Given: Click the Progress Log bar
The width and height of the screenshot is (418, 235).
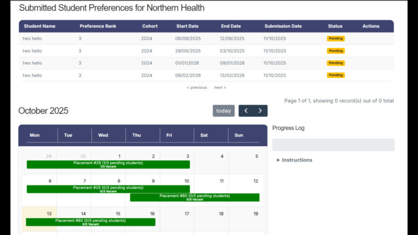Looking at the screenshot, I should [333, 145].
